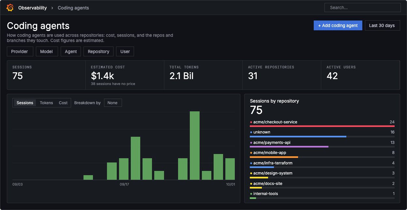The width and height of the screenshot is (407, 210).
Task: Click the Sessions by repository heading
Action: tap(274, 101)
